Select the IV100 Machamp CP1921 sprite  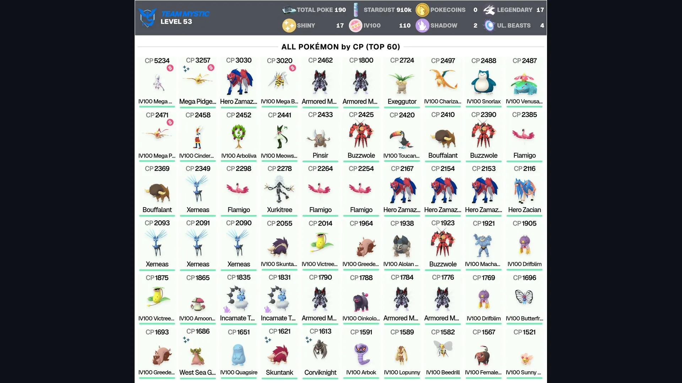coord(483,245)
